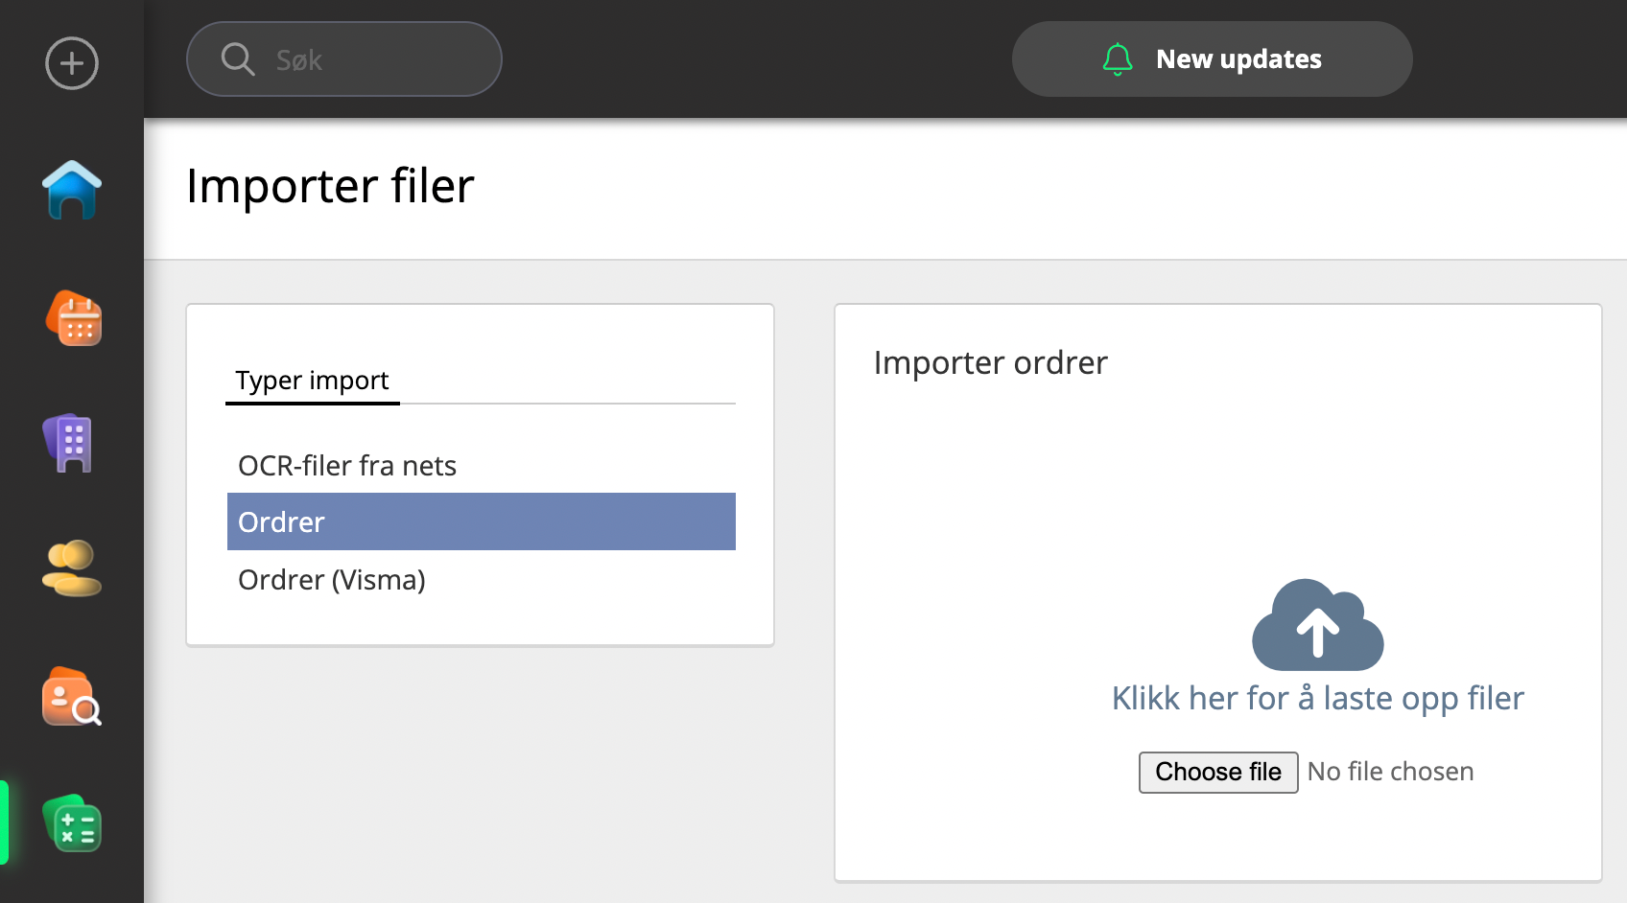Click the cloud upload icon
Image resolution: width=1627 pixels, height=903 pixels.
[x=1317, y=625]
